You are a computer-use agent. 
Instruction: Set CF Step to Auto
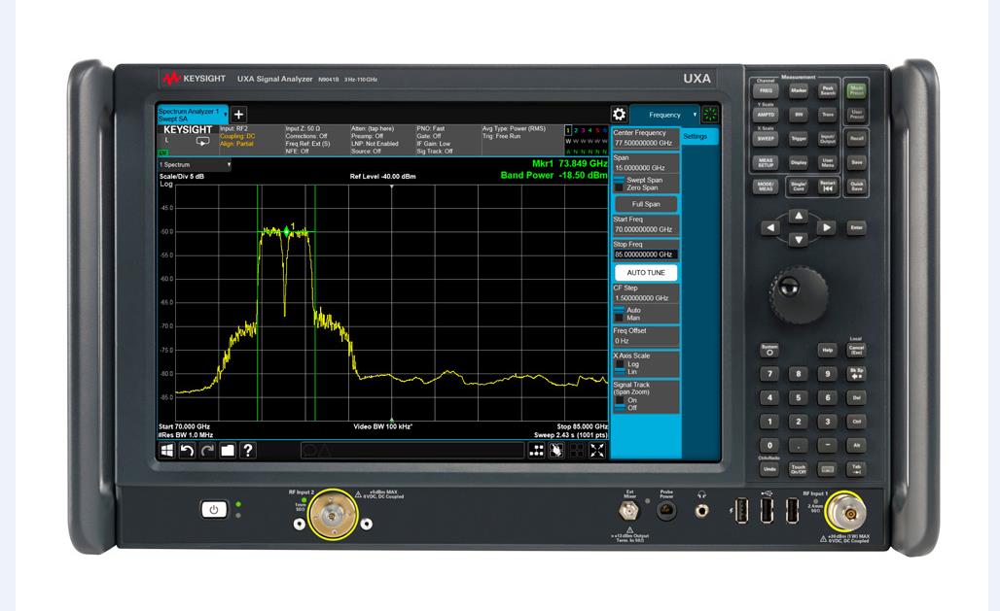click(627, 310)
